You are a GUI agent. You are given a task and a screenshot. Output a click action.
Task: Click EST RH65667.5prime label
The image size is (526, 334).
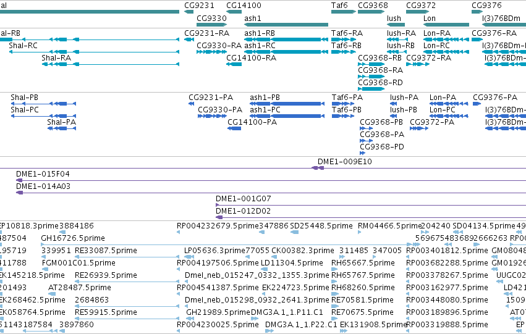pyautogui.click(x=363, y=264)
